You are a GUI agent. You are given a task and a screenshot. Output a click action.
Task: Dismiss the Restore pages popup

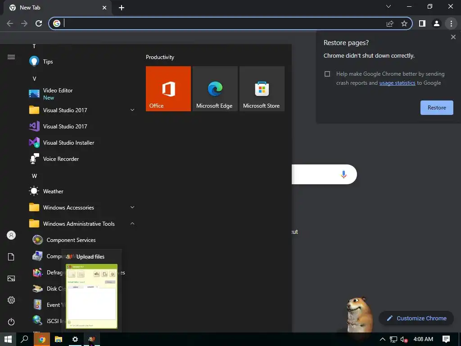[x=453, y=37]
